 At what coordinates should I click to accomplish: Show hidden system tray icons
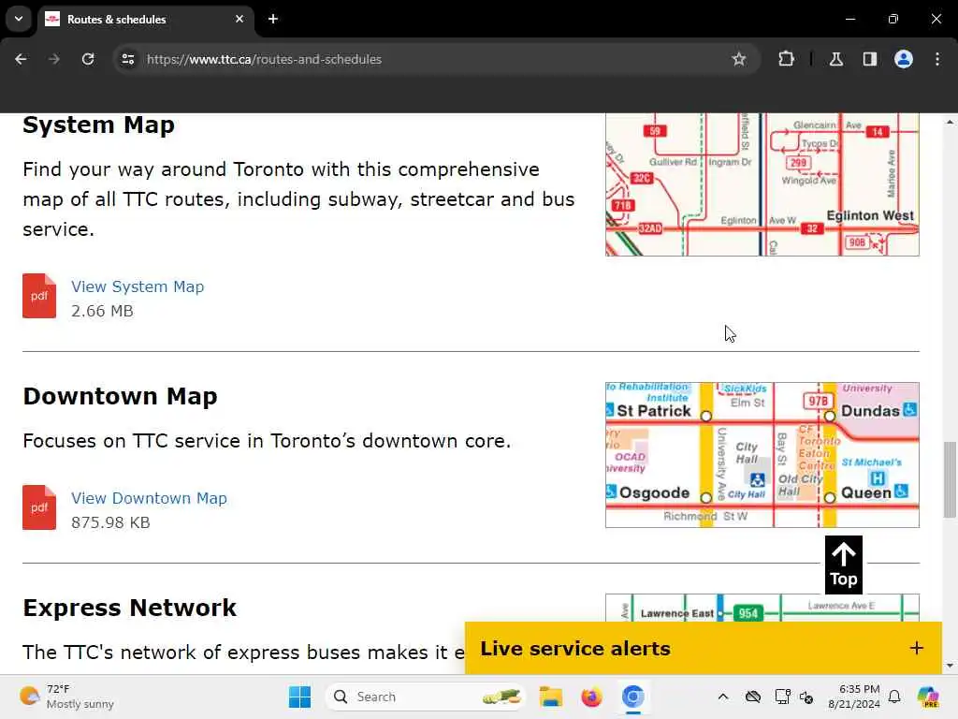tap(723, 697)
